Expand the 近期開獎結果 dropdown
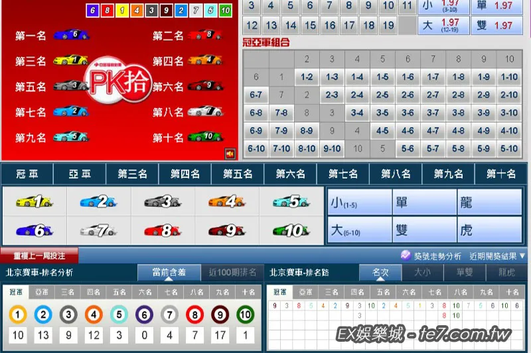 [x=497, y=256]
